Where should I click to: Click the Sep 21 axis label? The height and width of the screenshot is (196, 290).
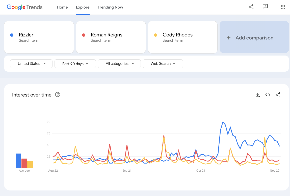127,171
